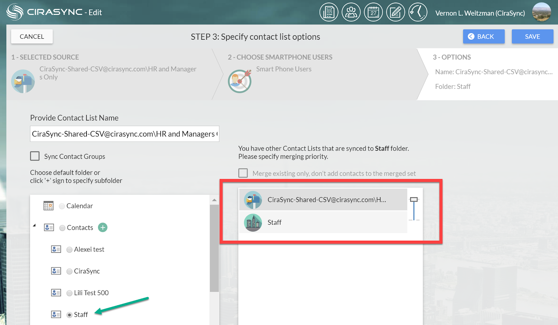
Task: Click the Alexei test label
Action: [x=89, y=249]
